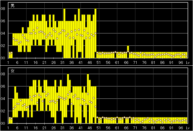The height and width of the screenshot is (131, 193).
Task: Select x-axis label 16 under the 女 chart
Action: pos(36,128)
